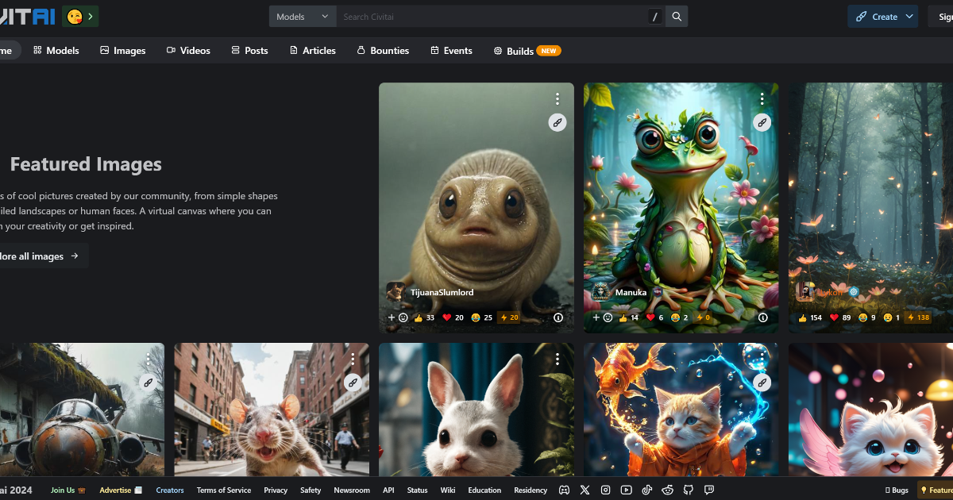
Task: Show info for TijuanaSlumlord's image
Action: [558, 317]
